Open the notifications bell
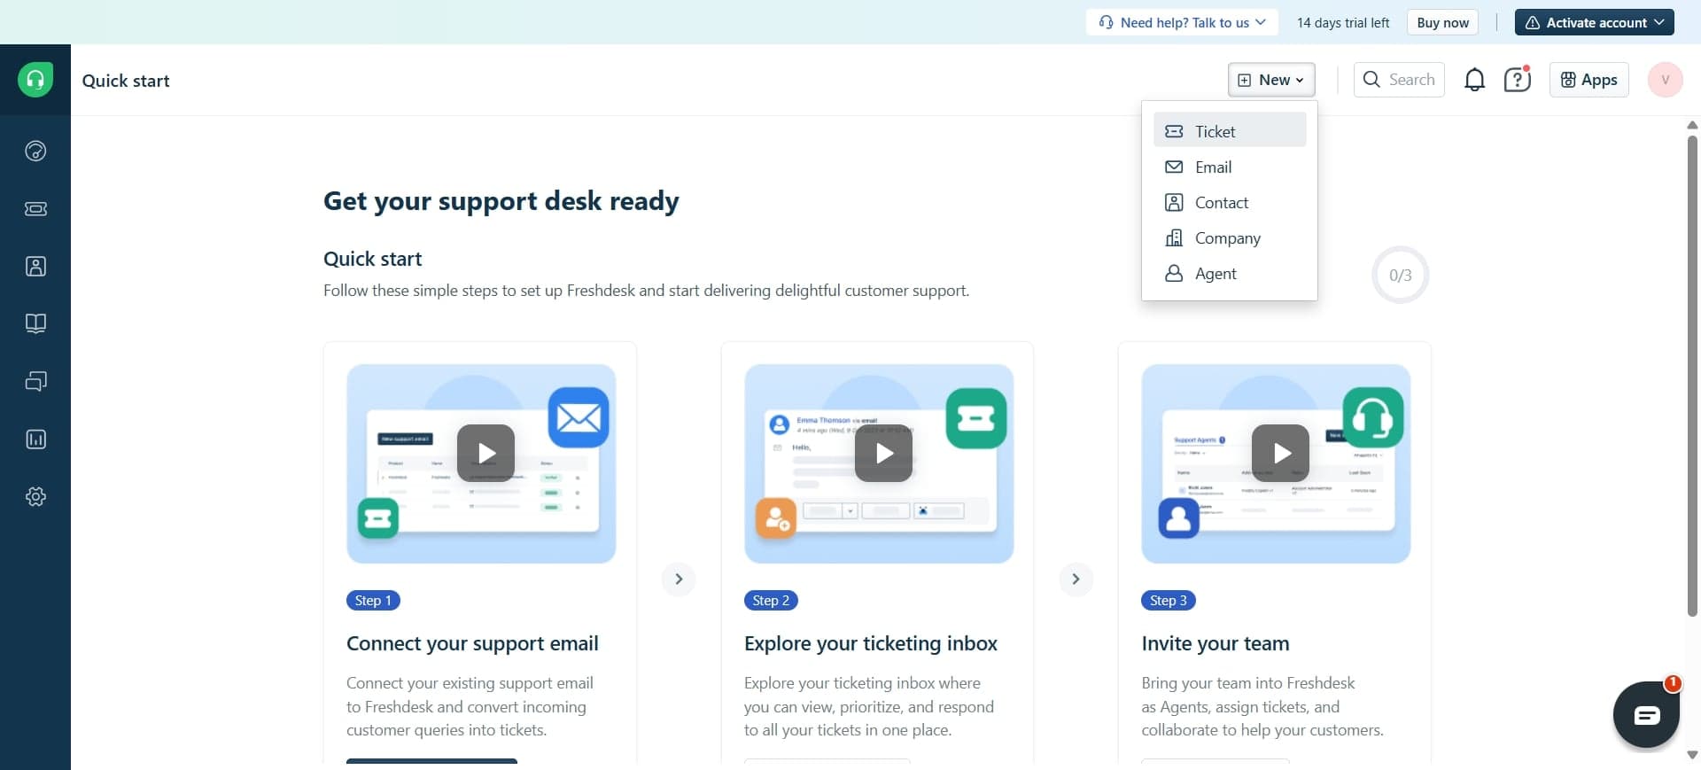The height and width of the screenshot is (770, 1701). pos(1474,80)
